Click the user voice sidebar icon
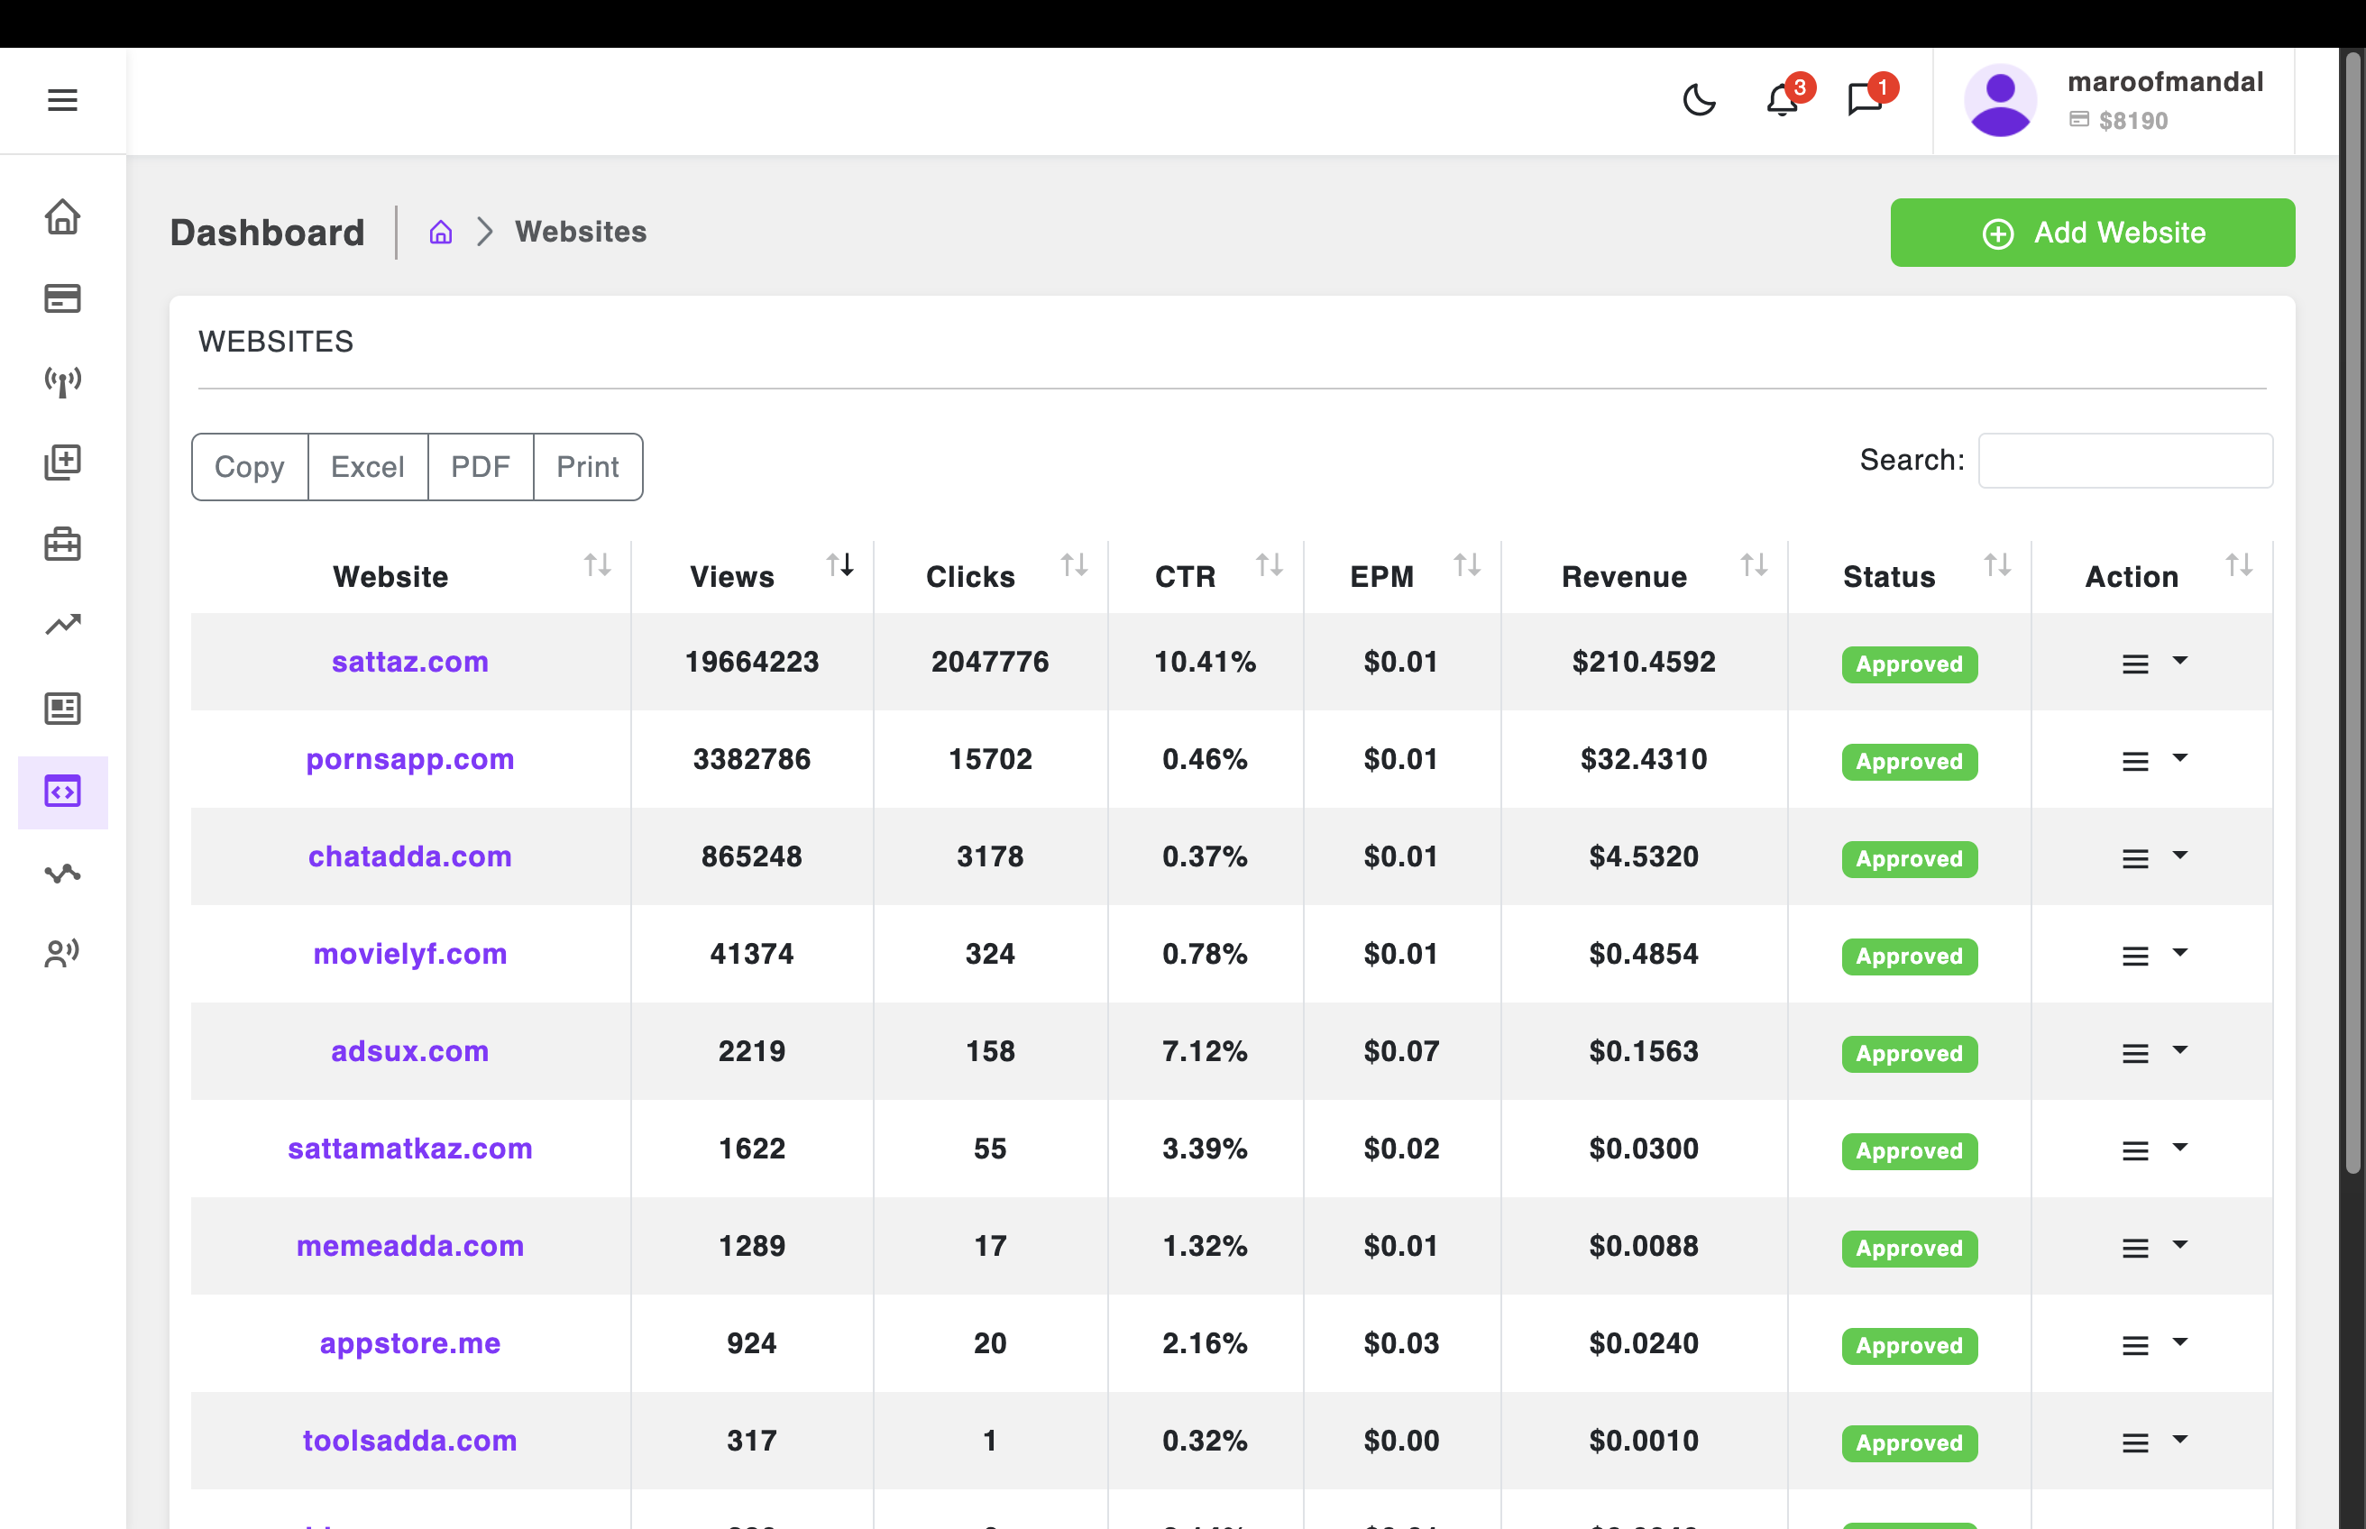This screenshot has height=1529, width=2366. [62, 954]
